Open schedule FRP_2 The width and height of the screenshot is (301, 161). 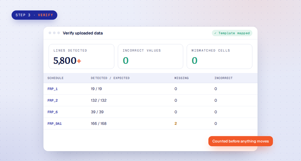pos(53,100)
